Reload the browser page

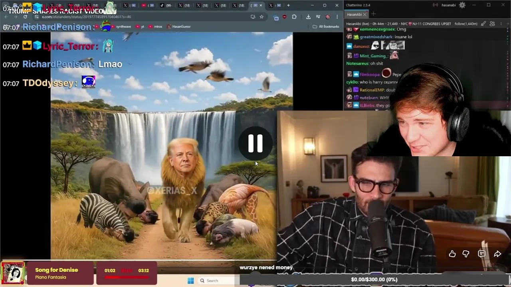pyautogui.click(x=25, y=17)
